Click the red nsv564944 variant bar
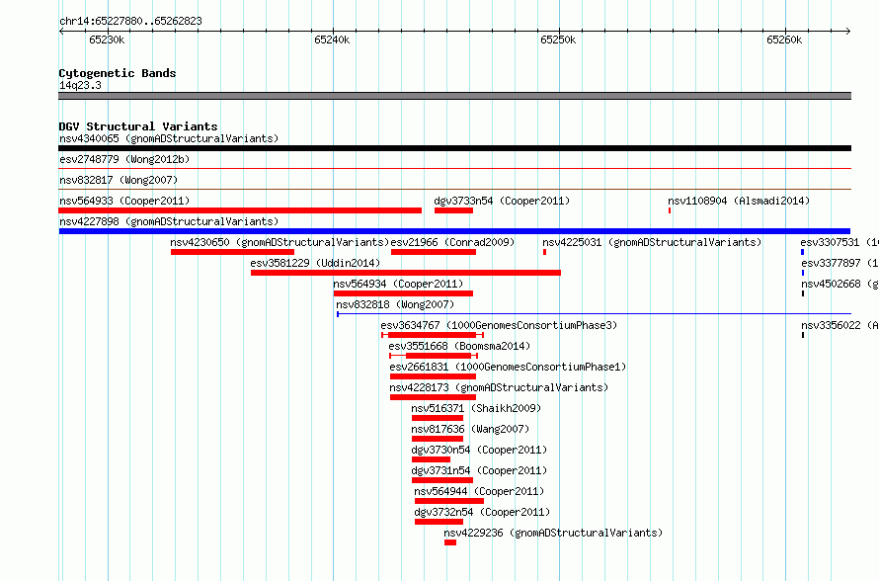This screenshot has height=581, width=879. coord(449,501)
